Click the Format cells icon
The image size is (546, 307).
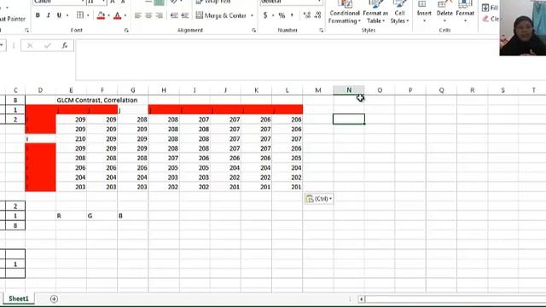[x=465, y=4]
